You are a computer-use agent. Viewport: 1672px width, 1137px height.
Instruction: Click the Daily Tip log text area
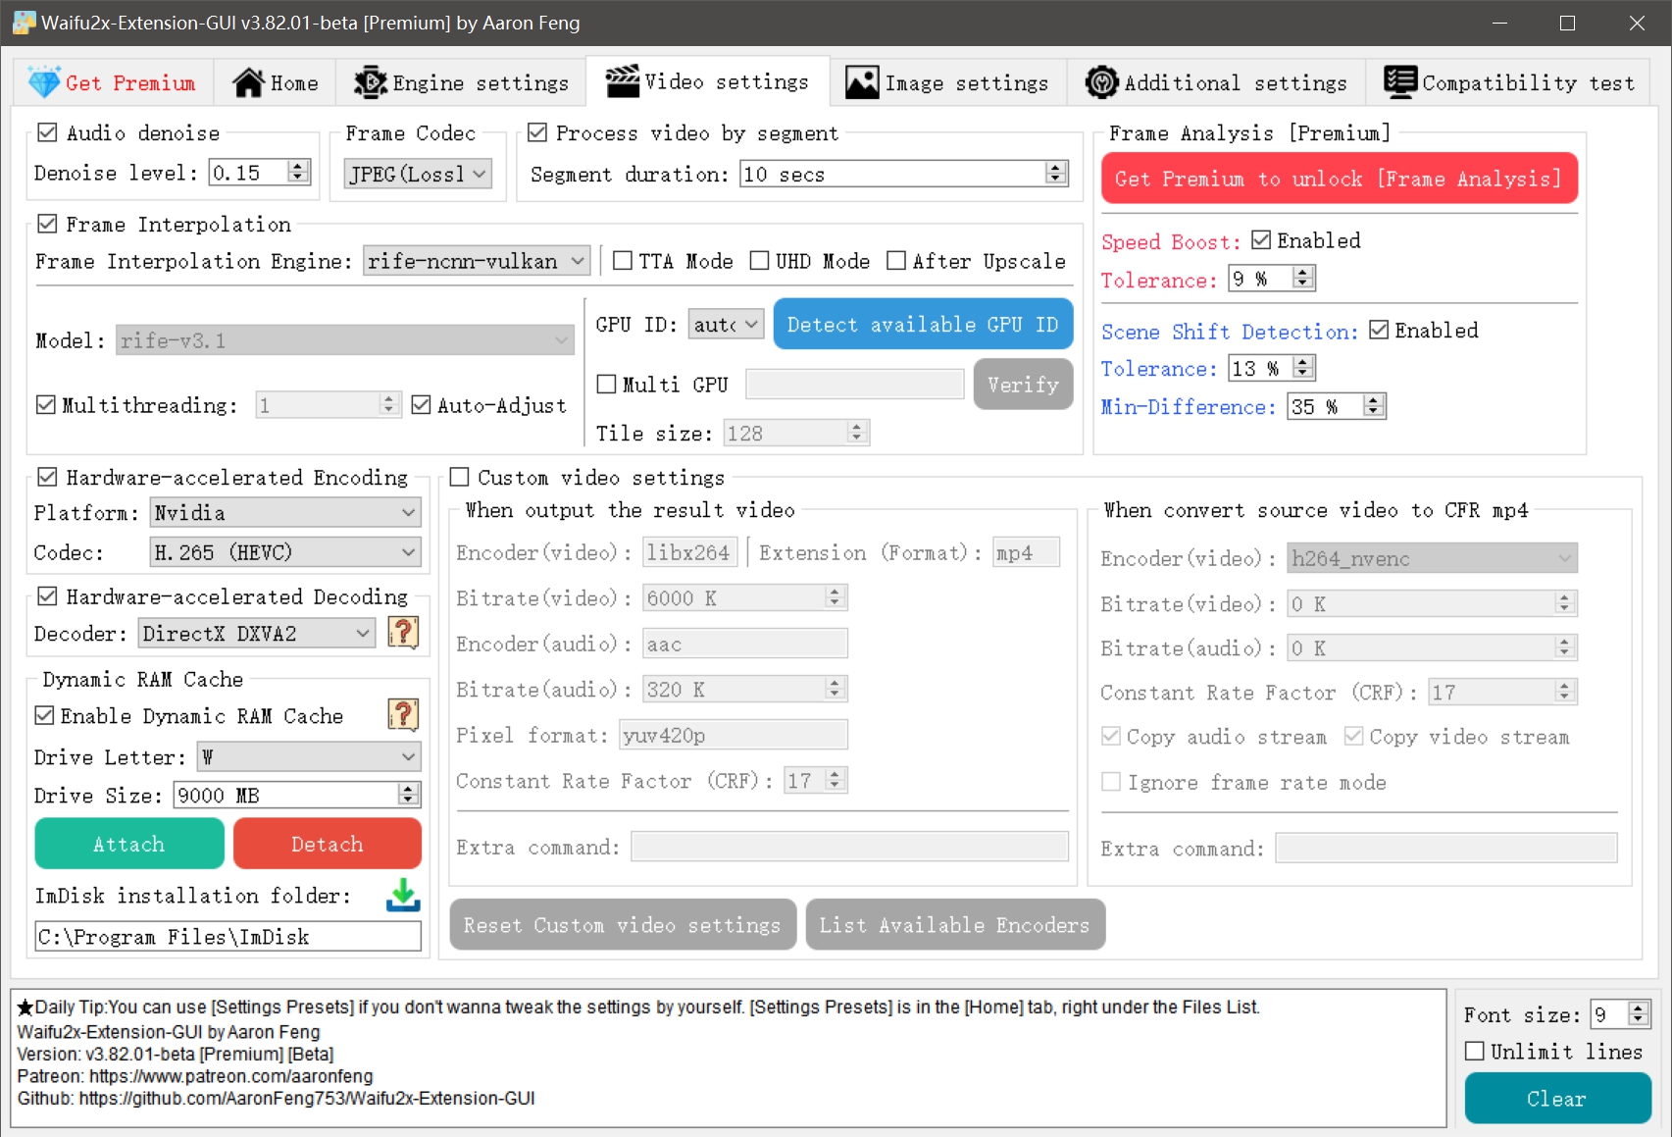point(730,1058)
